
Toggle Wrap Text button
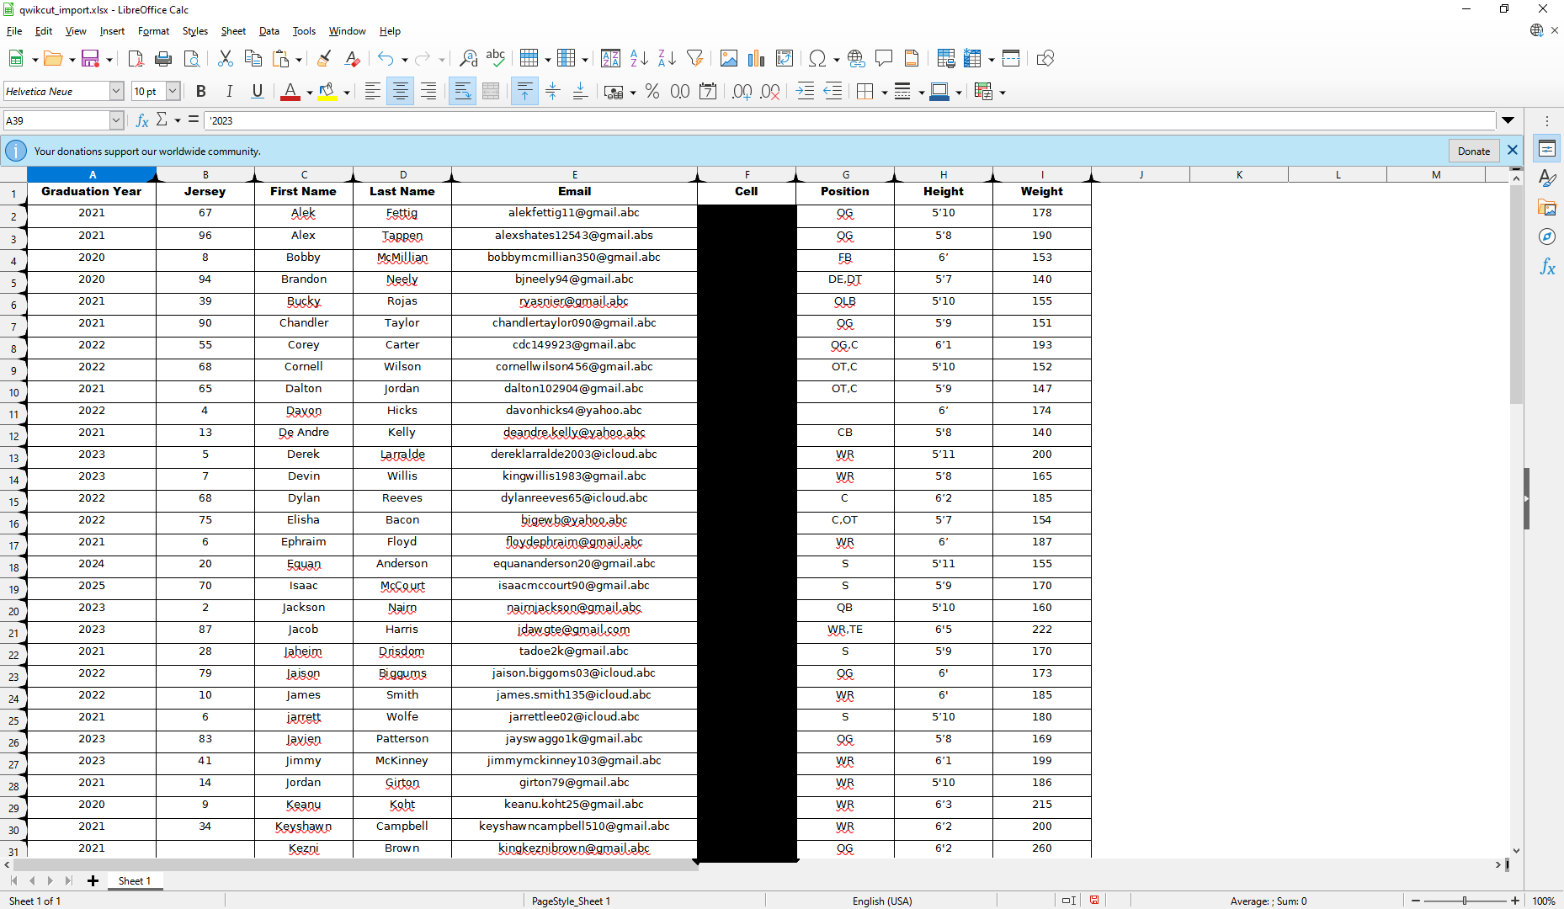click(x=462, y=92)
